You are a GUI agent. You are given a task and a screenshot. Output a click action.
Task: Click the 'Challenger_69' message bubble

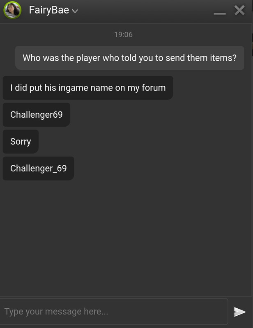pos(38,169)
